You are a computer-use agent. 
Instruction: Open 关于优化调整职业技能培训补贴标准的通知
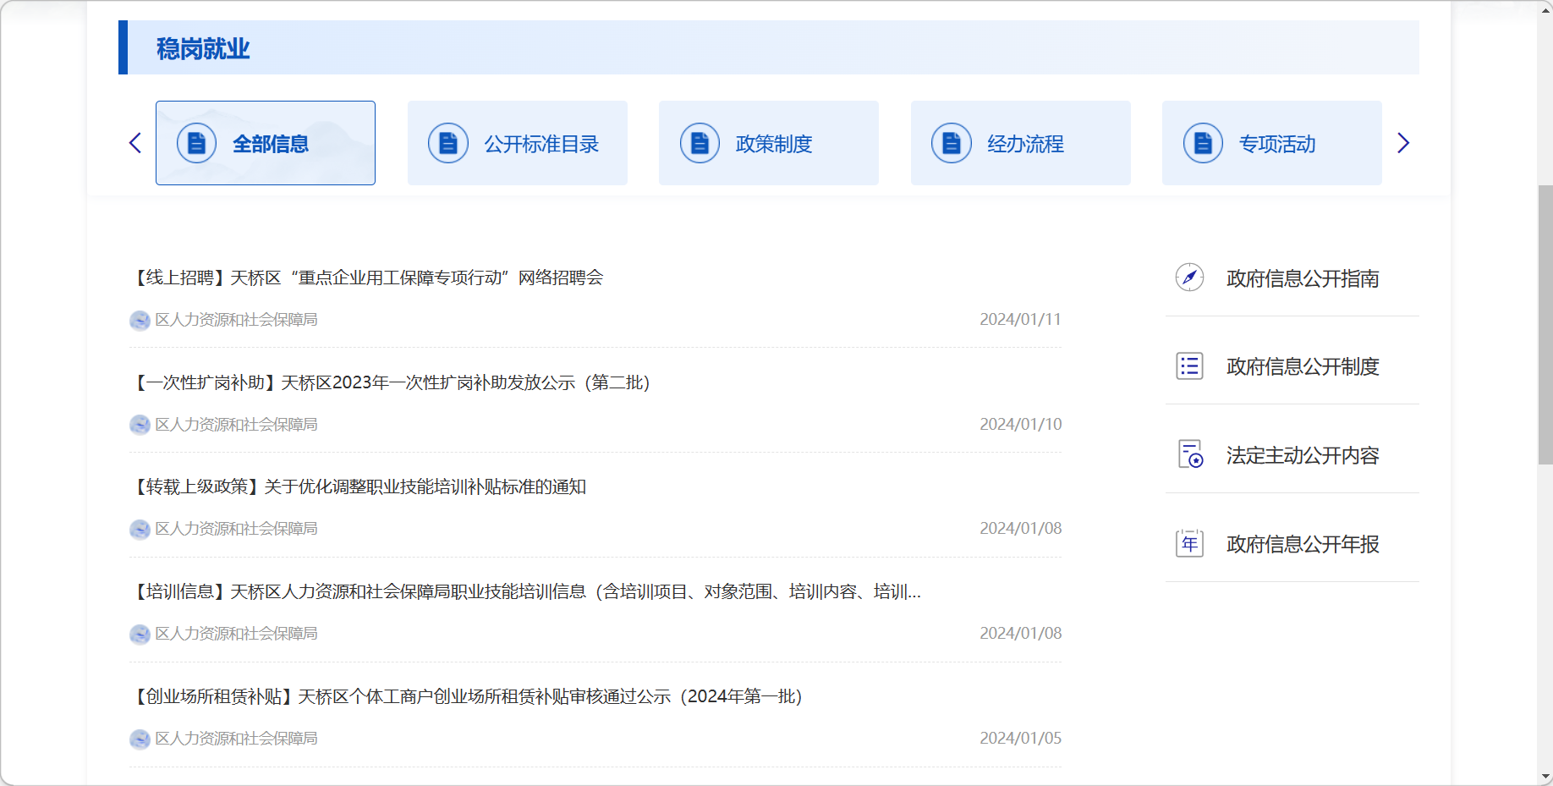pos(359,486)
